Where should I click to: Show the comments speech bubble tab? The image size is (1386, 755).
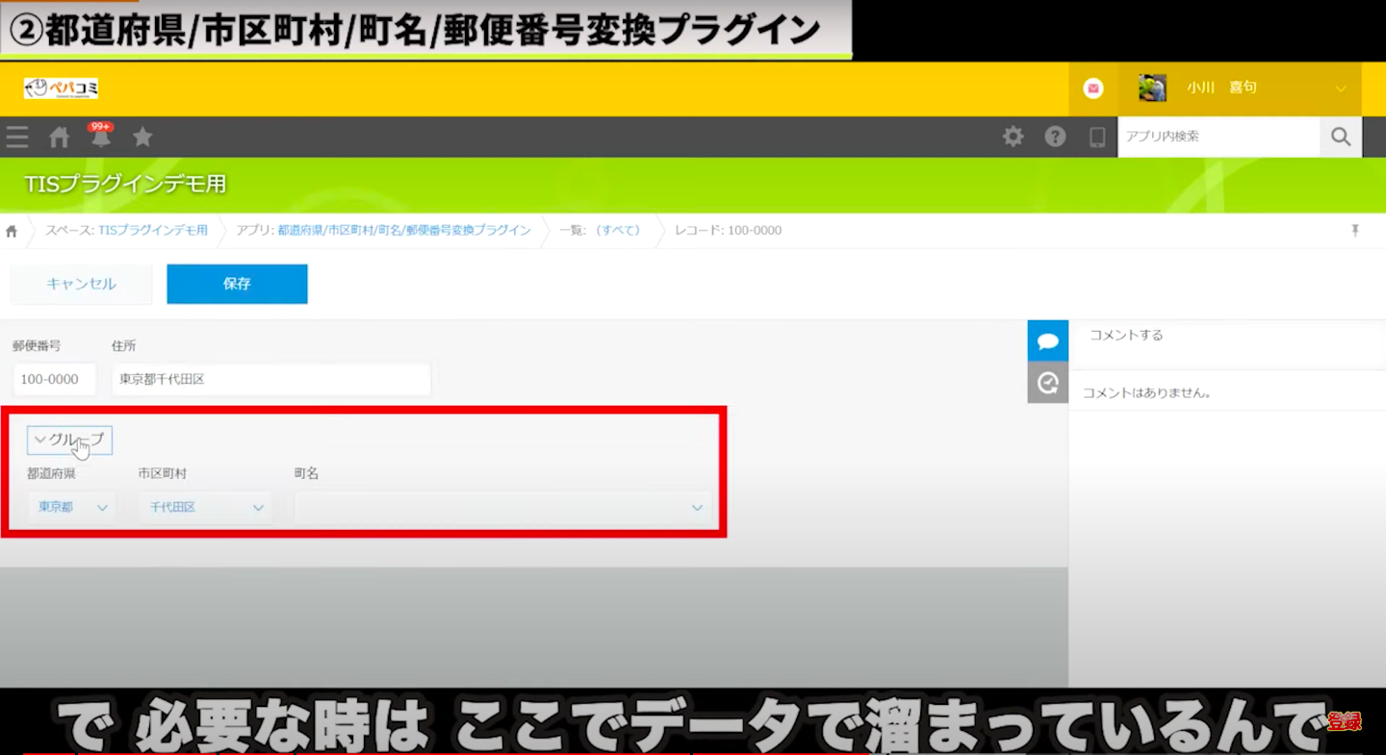pos(1047,341)
